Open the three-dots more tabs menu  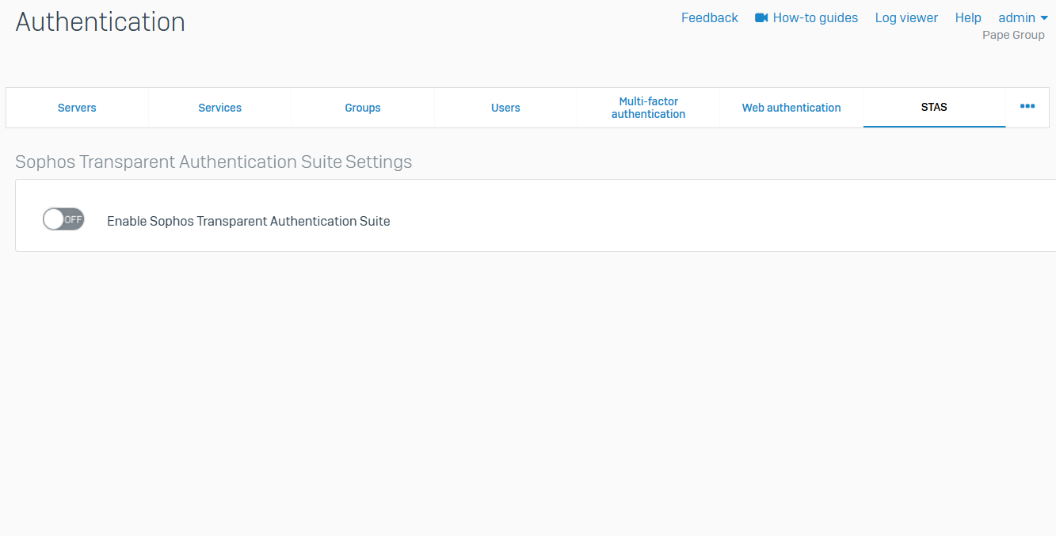point(1027,107)
